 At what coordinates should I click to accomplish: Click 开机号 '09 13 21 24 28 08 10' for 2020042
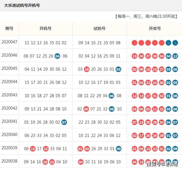point(45,109)
